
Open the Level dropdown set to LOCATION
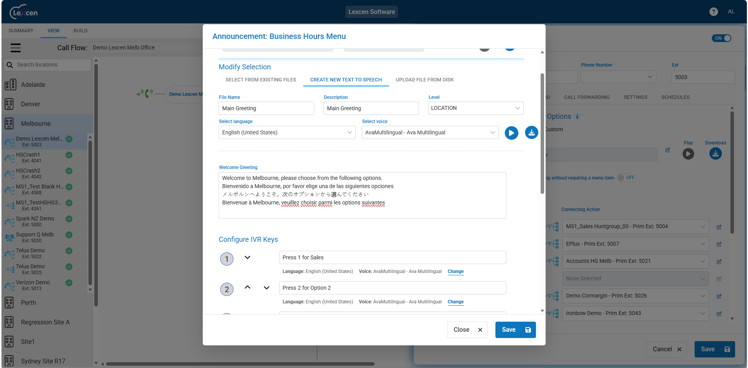pos(476,108)
